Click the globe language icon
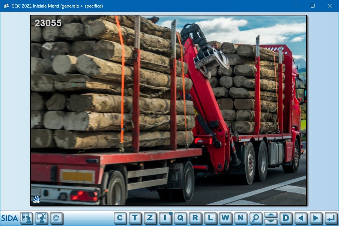Viewport: 339px width, 226px height. 56,218
